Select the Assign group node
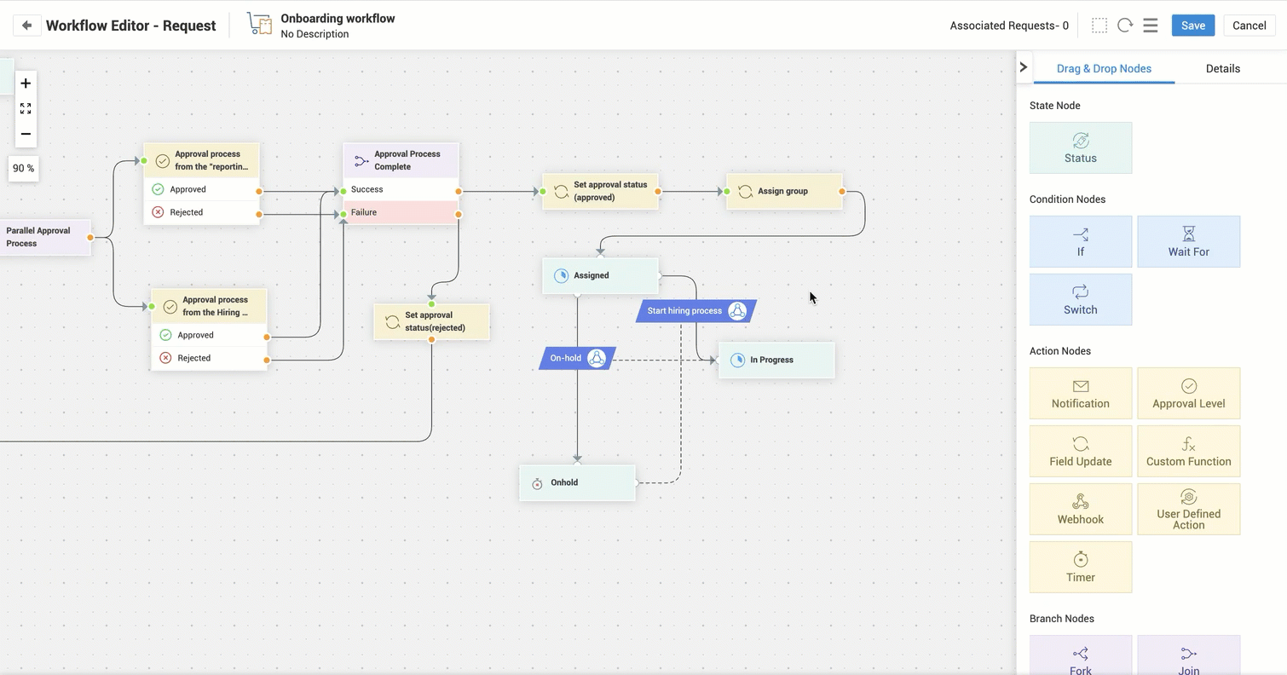The image size is (1287, 675). (x=784, y=191)
